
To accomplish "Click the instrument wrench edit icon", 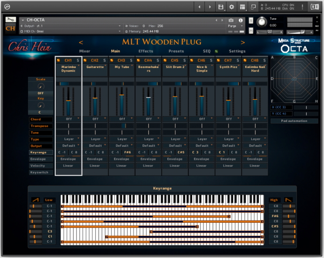I will point(11,20).
